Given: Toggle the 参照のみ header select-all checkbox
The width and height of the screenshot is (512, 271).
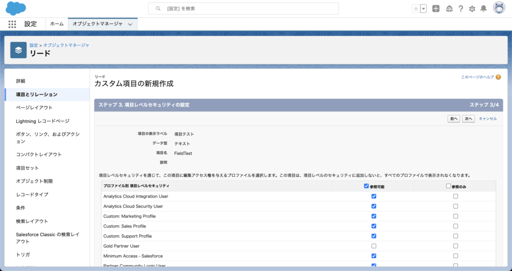Looking at the screenshot, I should tap(448, 186).
